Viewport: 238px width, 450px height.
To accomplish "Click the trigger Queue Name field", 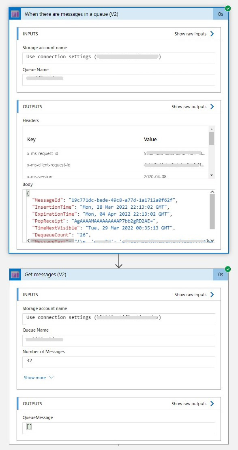I will point(119,80).
